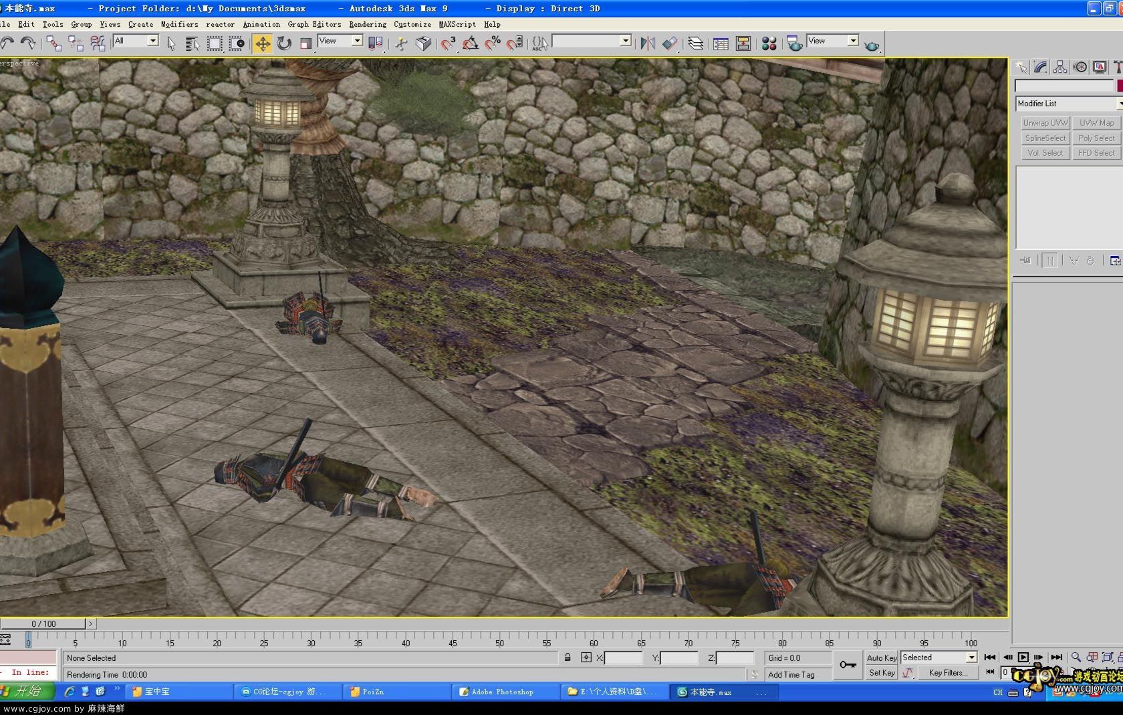Activate the Select and Scale tool
1123x715 pixels.
point(305,43)
